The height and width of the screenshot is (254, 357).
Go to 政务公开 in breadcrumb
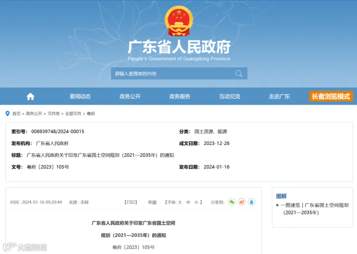tap(34, 113)
